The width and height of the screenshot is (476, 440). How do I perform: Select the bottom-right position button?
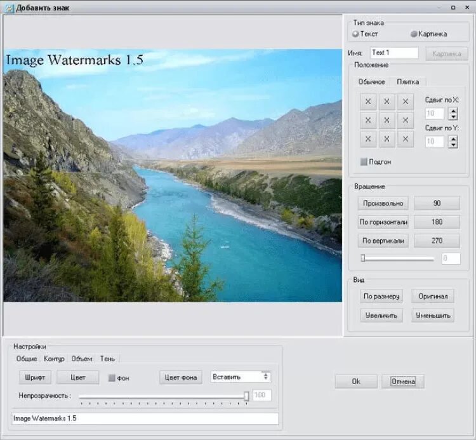406,139
